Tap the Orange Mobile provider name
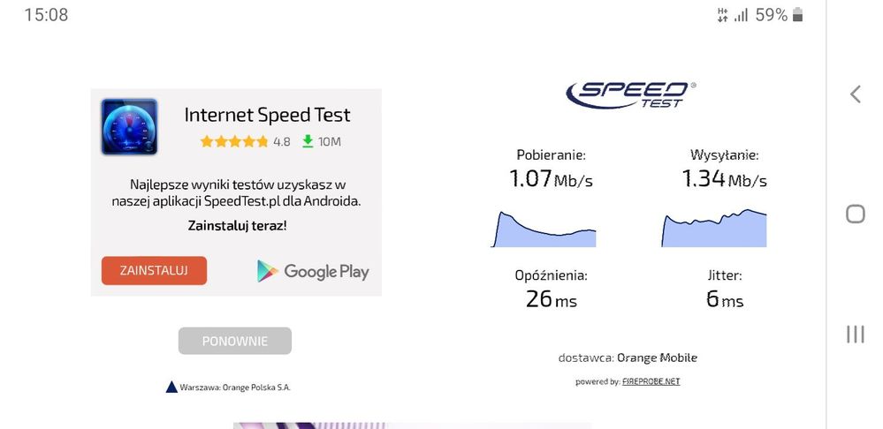 (x=657, y=357)
